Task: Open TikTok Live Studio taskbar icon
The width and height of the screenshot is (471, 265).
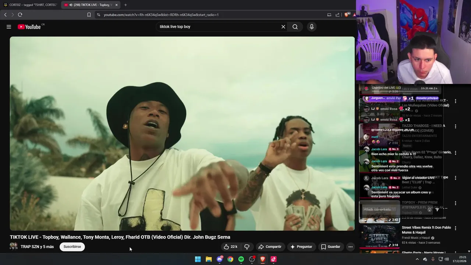Action: 273,259
